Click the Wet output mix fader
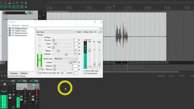The width and height of the screenshot is (194, 109). tap(90, 50)
